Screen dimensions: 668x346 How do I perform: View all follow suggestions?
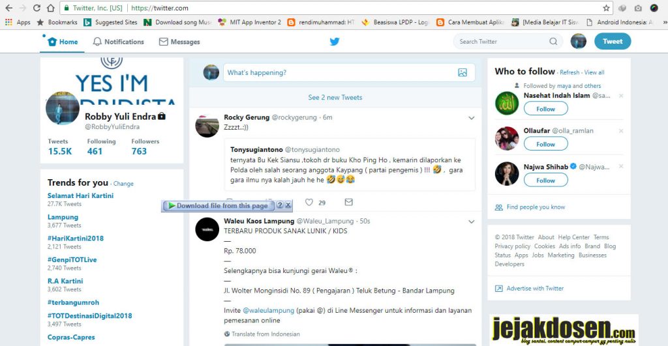(594, 72)
